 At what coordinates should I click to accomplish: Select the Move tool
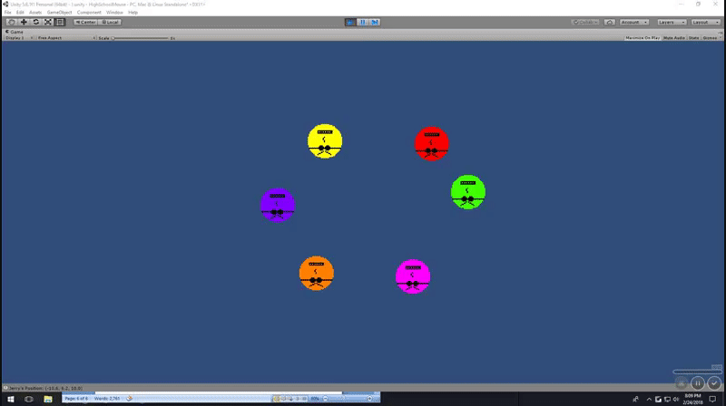point(24,22)
